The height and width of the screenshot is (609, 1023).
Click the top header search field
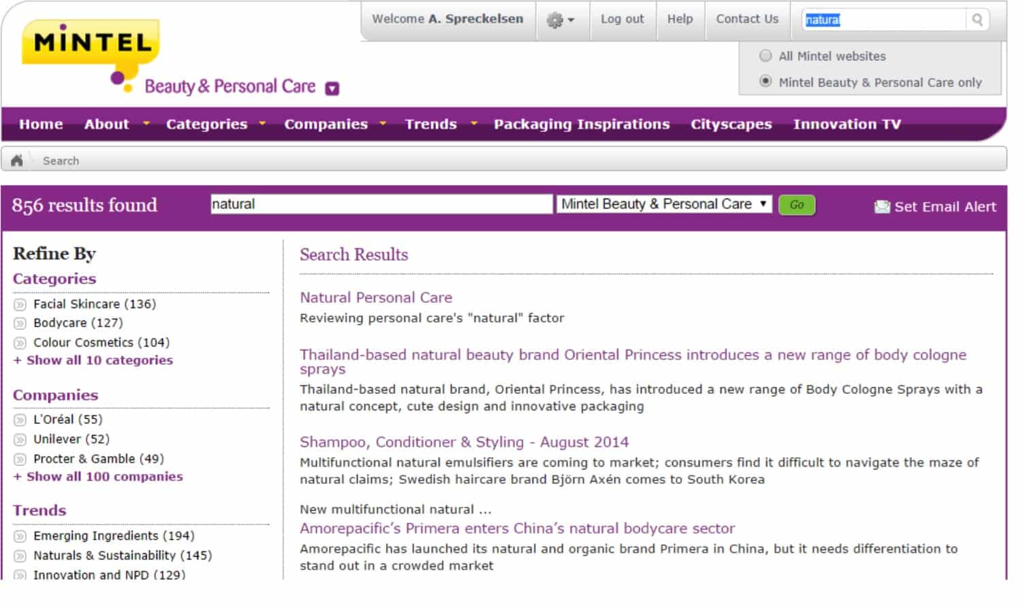click(x=883, y=20)
